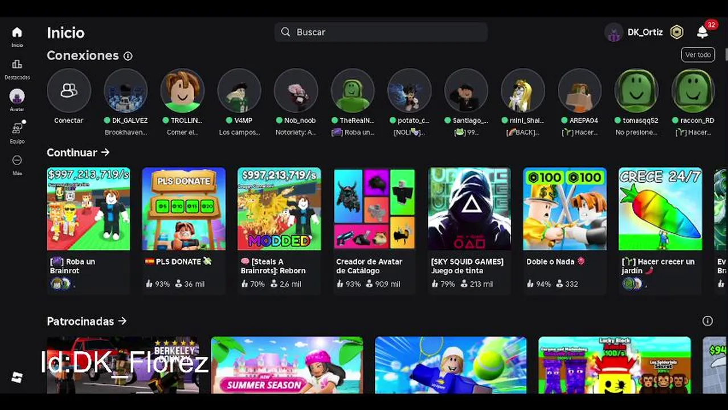Click the DK_Ortiz username
This screenshot has height=410, width=728.
tap(645, 32)
